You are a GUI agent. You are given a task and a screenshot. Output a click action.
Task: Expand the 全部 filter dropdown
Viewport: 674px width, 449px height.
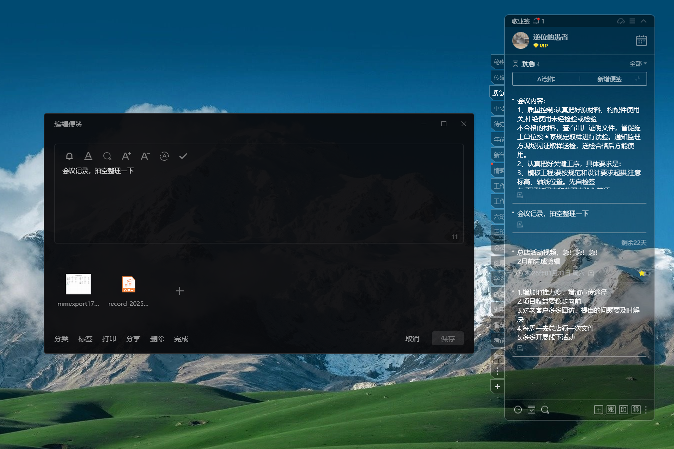(x=638, y=64)
